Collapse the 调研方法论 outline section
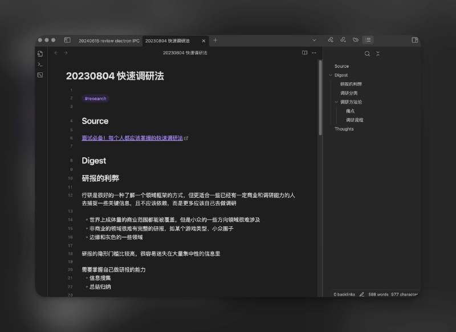Screen dimensions: 456x332 [336, 101]
